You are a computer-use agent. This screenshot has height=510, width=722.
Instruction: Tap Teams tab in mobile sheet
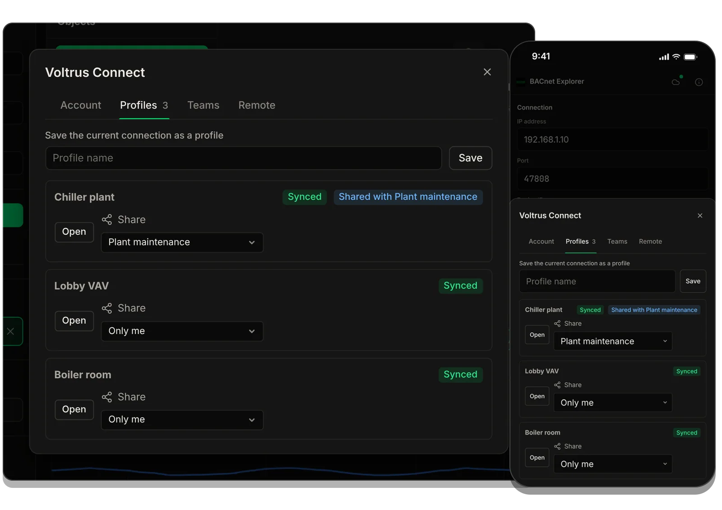(617, 241)
